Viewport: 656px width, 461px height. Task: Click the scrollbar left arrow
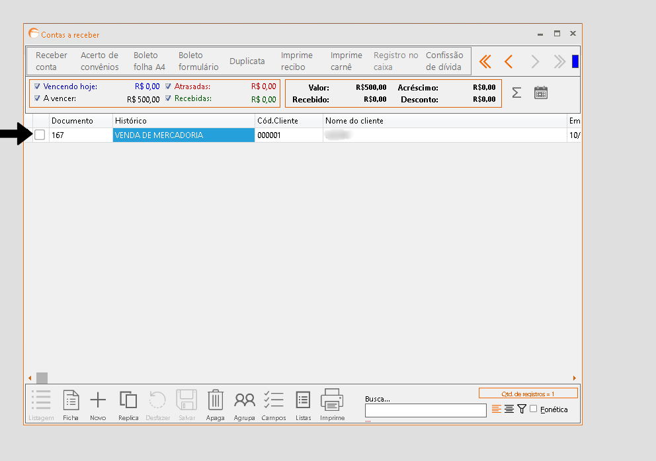(30, 378)
